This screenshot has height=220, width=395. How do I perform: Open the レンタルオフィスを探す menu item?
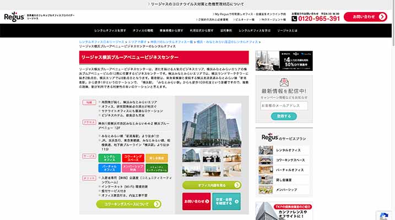pyautogui.click(x=110, y=30)
